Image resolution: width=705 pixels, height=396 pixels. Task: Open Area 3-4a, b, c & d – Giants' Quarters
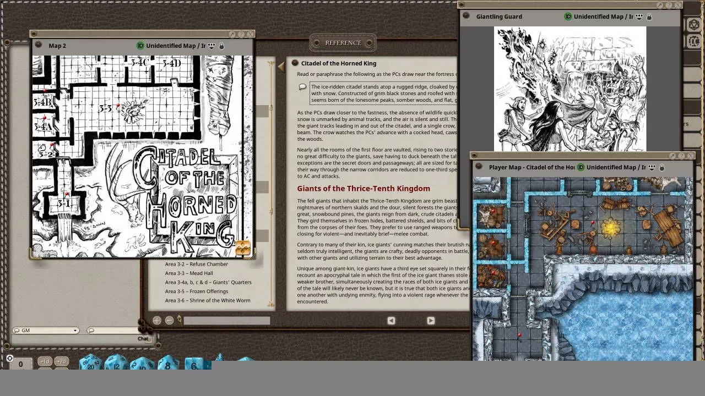(208, 282)
